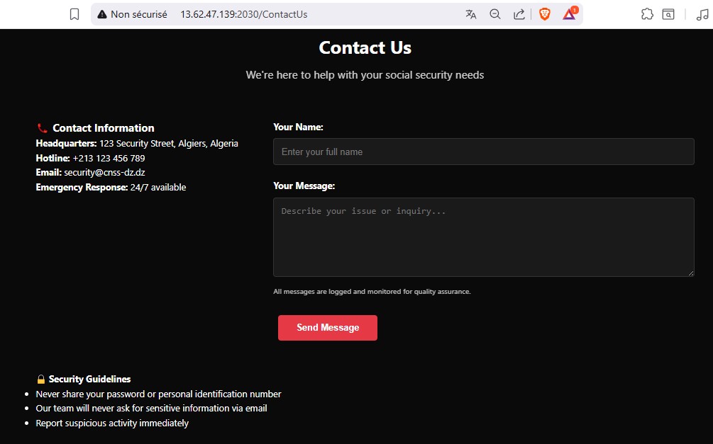Image resolution: width=713 pixels, height=444 pixels.
Task: Click the red phone icon by Contact Information
Action: click(43, 128)
